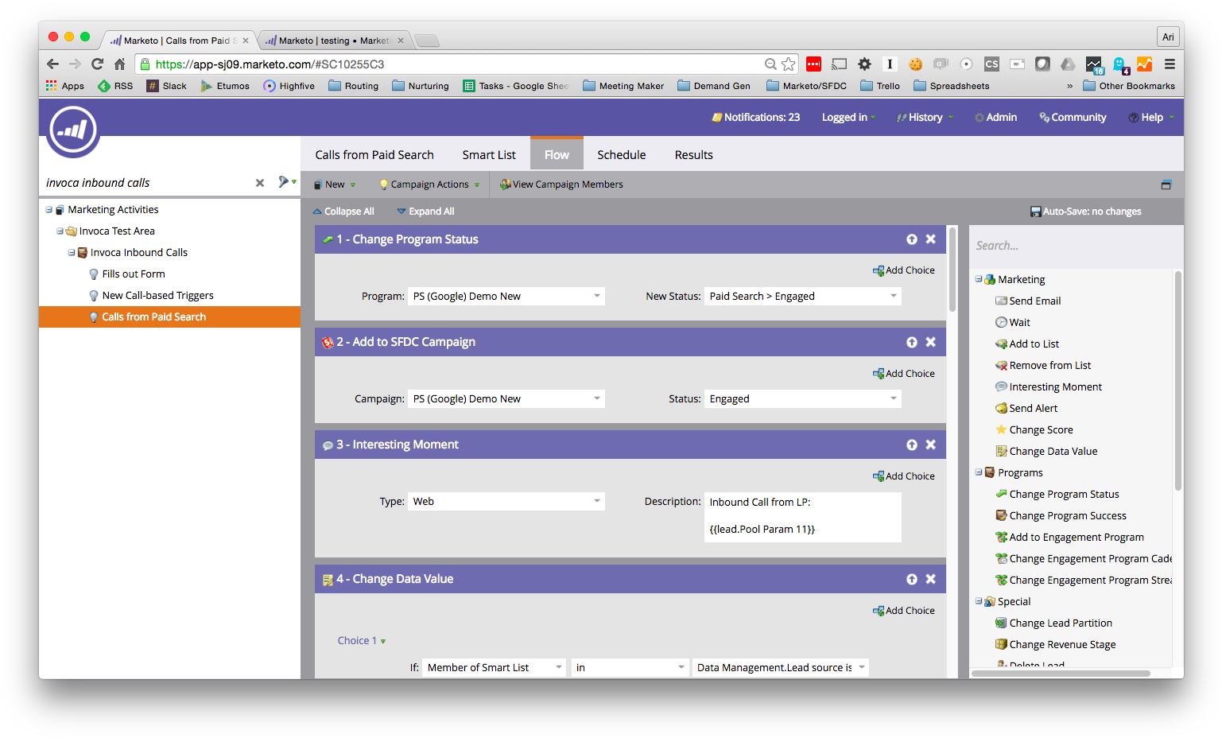
Task: Switch to Results tab
Action: pyautogui.click(x=694, y=155)
